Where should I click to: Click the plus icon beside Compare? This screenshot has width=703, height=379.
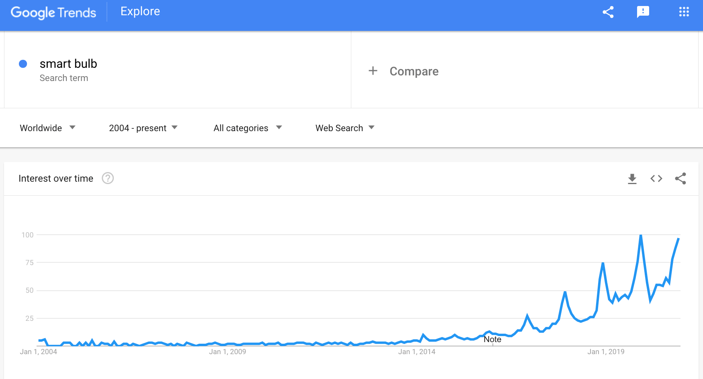[373, 71]
